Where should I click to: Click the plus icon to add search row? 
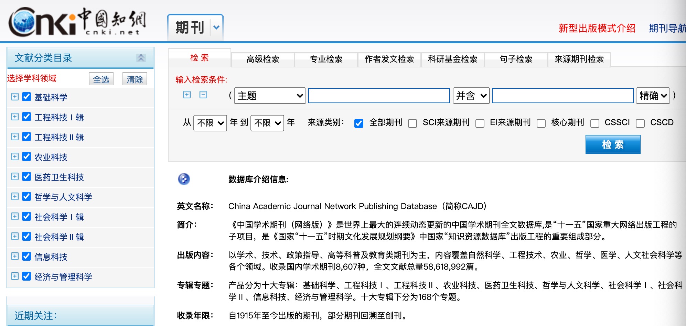[x=187, y=95]
